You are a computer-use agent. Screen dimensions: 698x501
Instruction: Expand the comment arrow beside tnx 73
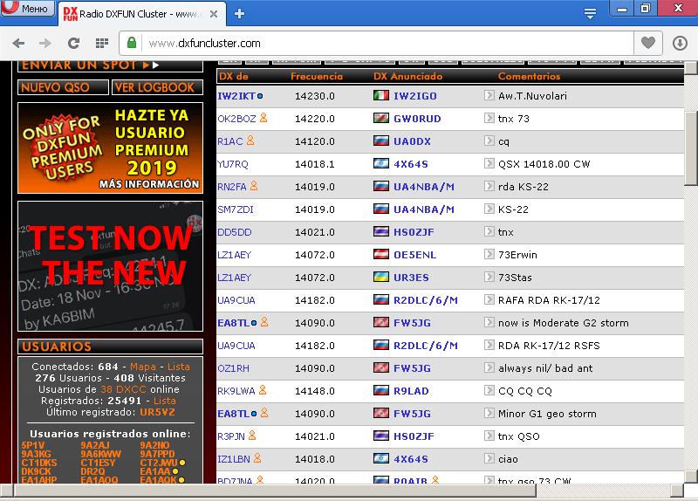pos(489,118)
